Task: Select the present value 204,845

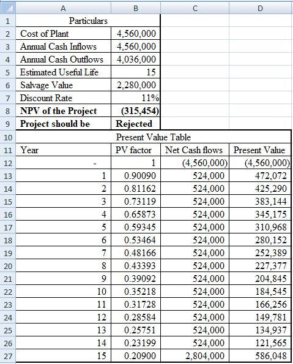Action: point(260,279)
